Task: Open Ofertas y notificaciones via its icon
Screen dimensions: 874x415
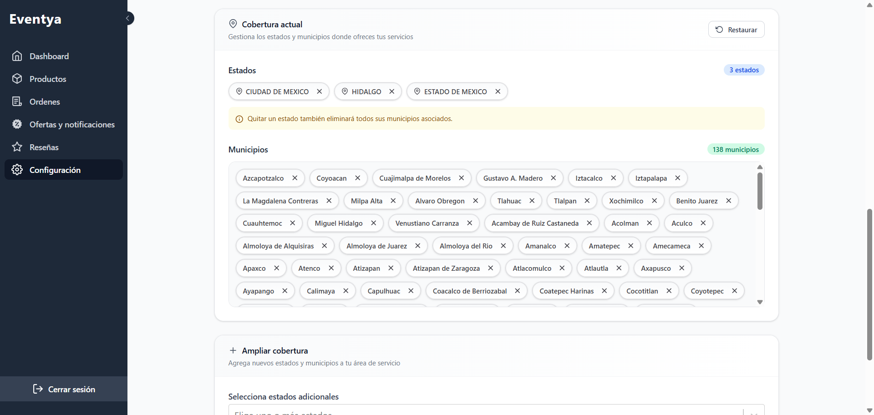Action: (17, 124)
